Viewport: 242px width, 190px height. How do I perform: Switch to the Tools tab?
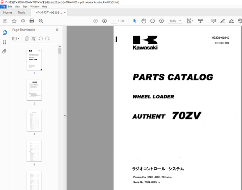coord(21,12)
